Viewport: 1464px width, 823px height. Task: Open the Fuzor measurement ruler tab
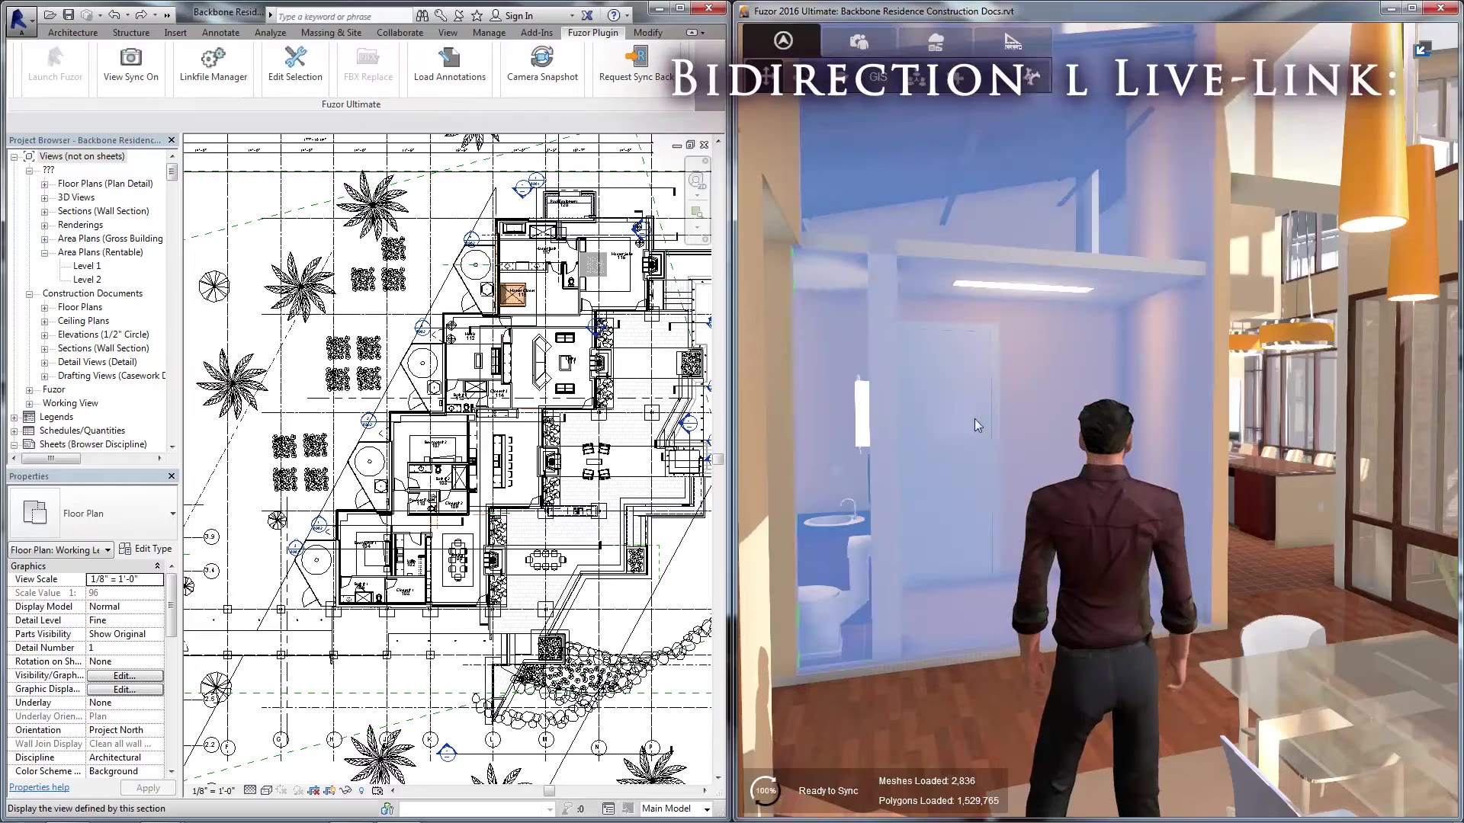point(1013,42)
